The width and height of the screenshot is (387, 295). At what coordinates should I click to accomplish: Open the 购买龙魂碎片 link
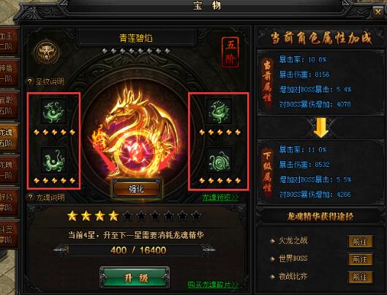tap(214, 284)
